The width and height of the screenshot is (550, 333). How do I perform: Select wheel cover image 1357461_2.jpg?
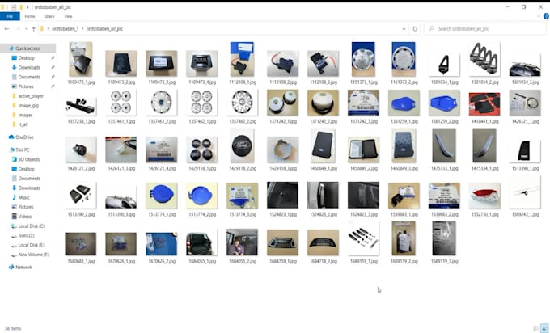click(161, 103)
